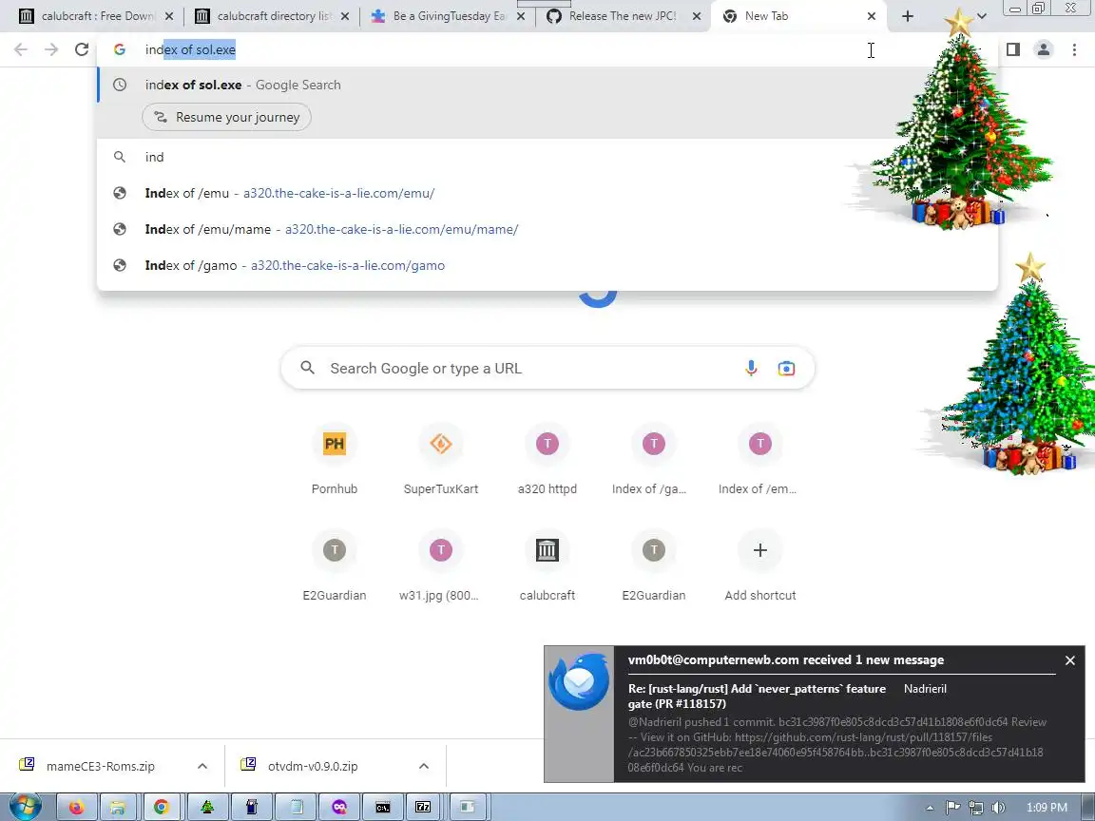Screen dimensions: 1095x821
Task: Click the Google G icon in address bar
Action: pyautogui.click(x=120, y=49)
